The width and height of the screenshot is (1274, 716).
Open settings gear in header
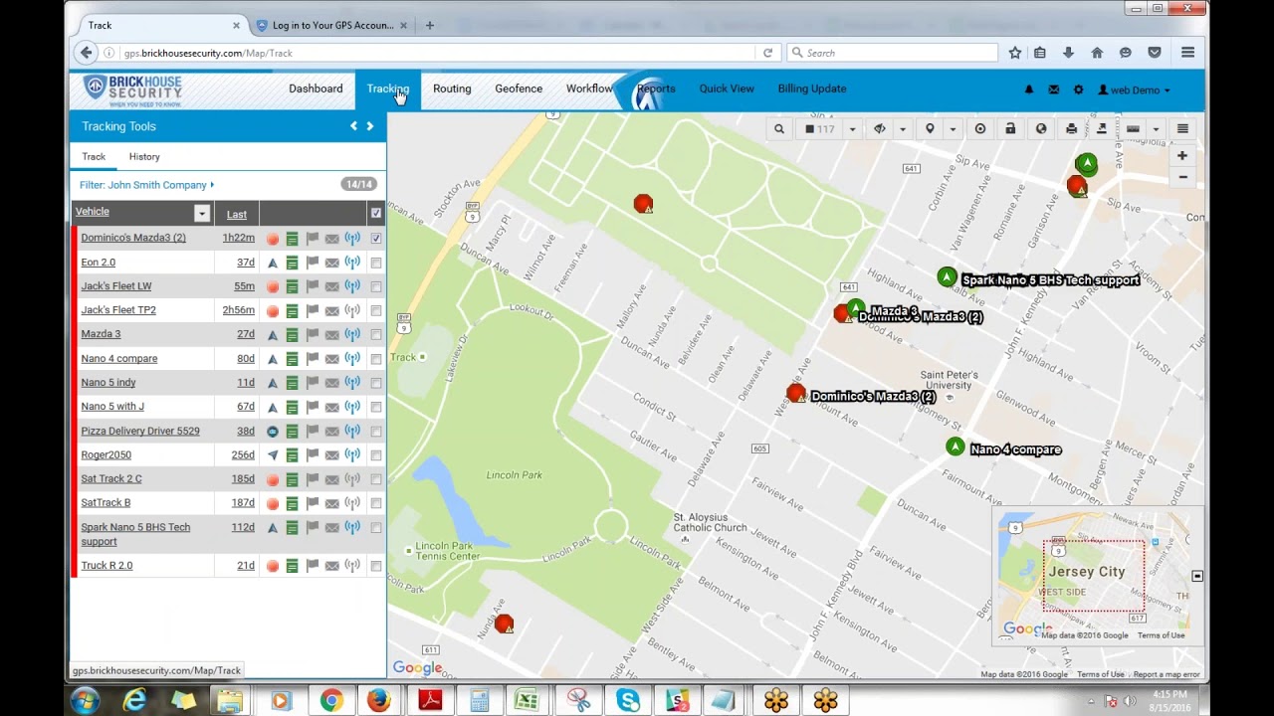[1078, 89]
